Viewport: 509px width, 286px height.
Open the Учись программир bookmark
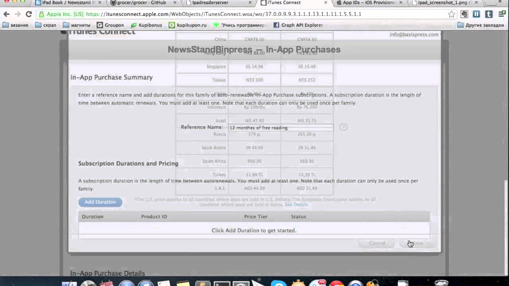tap(239, 25)
